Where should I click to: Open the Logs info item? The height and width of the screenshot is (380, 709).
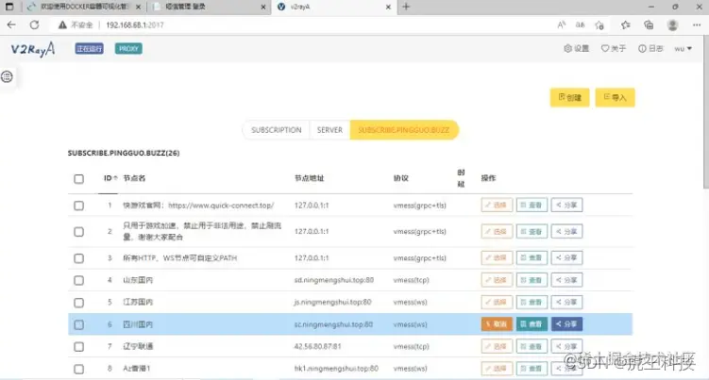[650, 48]
